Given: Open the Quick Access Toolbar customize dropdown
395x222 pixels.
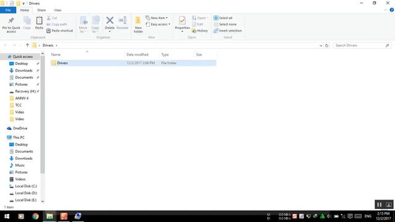Looking at the screenshot, I should pyautogui.click(x=23, y=4).
